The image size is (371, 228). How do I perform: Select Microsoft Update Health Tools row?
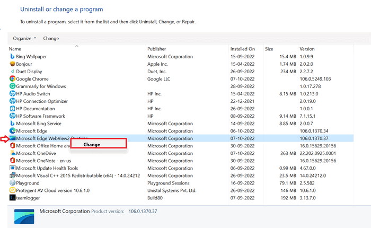point(181,168)
